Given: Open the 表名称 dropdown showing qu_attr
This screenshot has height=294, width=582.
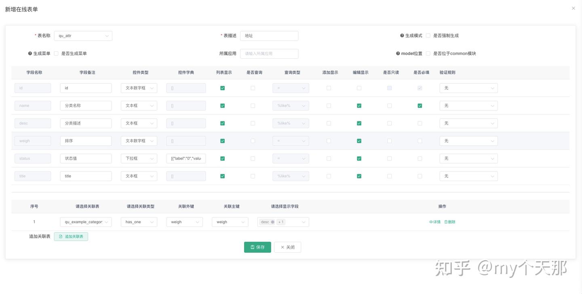Looking at the screenshot, I should [x=83, y=36].
